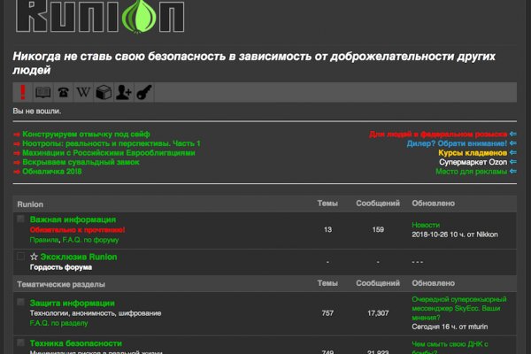Screen dimensions: 531x354
Task: Open the Защита информации forum section
Action: (x=72, y=303)
